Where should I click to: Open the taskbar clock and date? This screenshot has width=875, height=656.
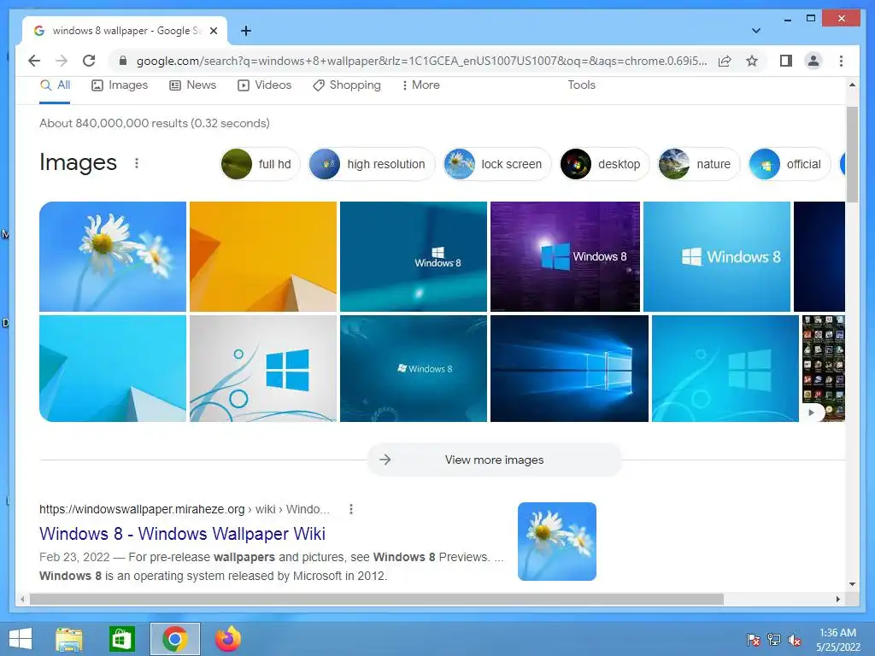837,640
